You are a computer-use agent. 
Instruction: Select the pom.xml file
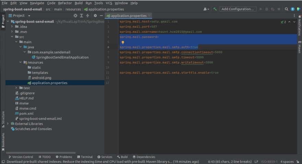pos(24,113)
